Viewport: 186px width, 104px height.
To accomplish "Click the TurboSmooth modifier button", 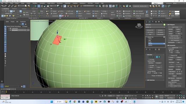I will pos(160,34).
